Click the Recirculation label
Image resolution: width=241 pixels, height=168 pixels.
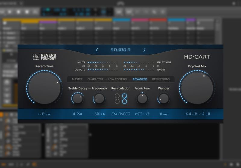pos(121,88)
